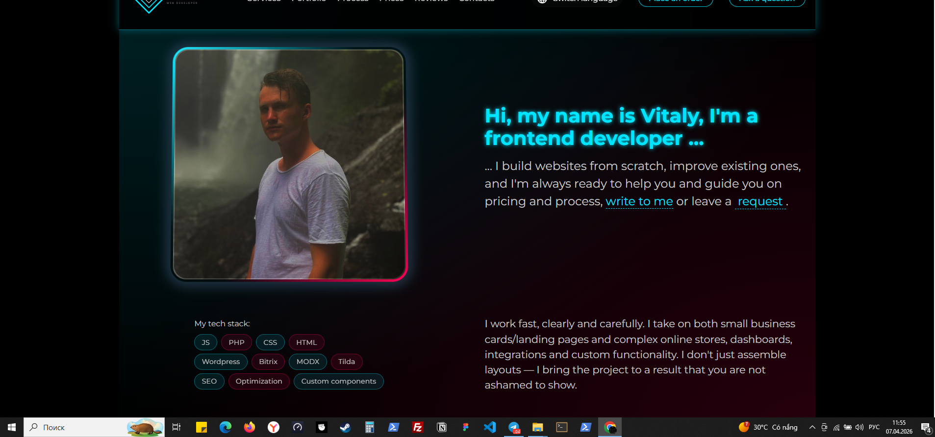The height and width of the screenshot is (437, 935).
Task: Switch to Google Chrome in the taskbar
Action: point(610,427)
